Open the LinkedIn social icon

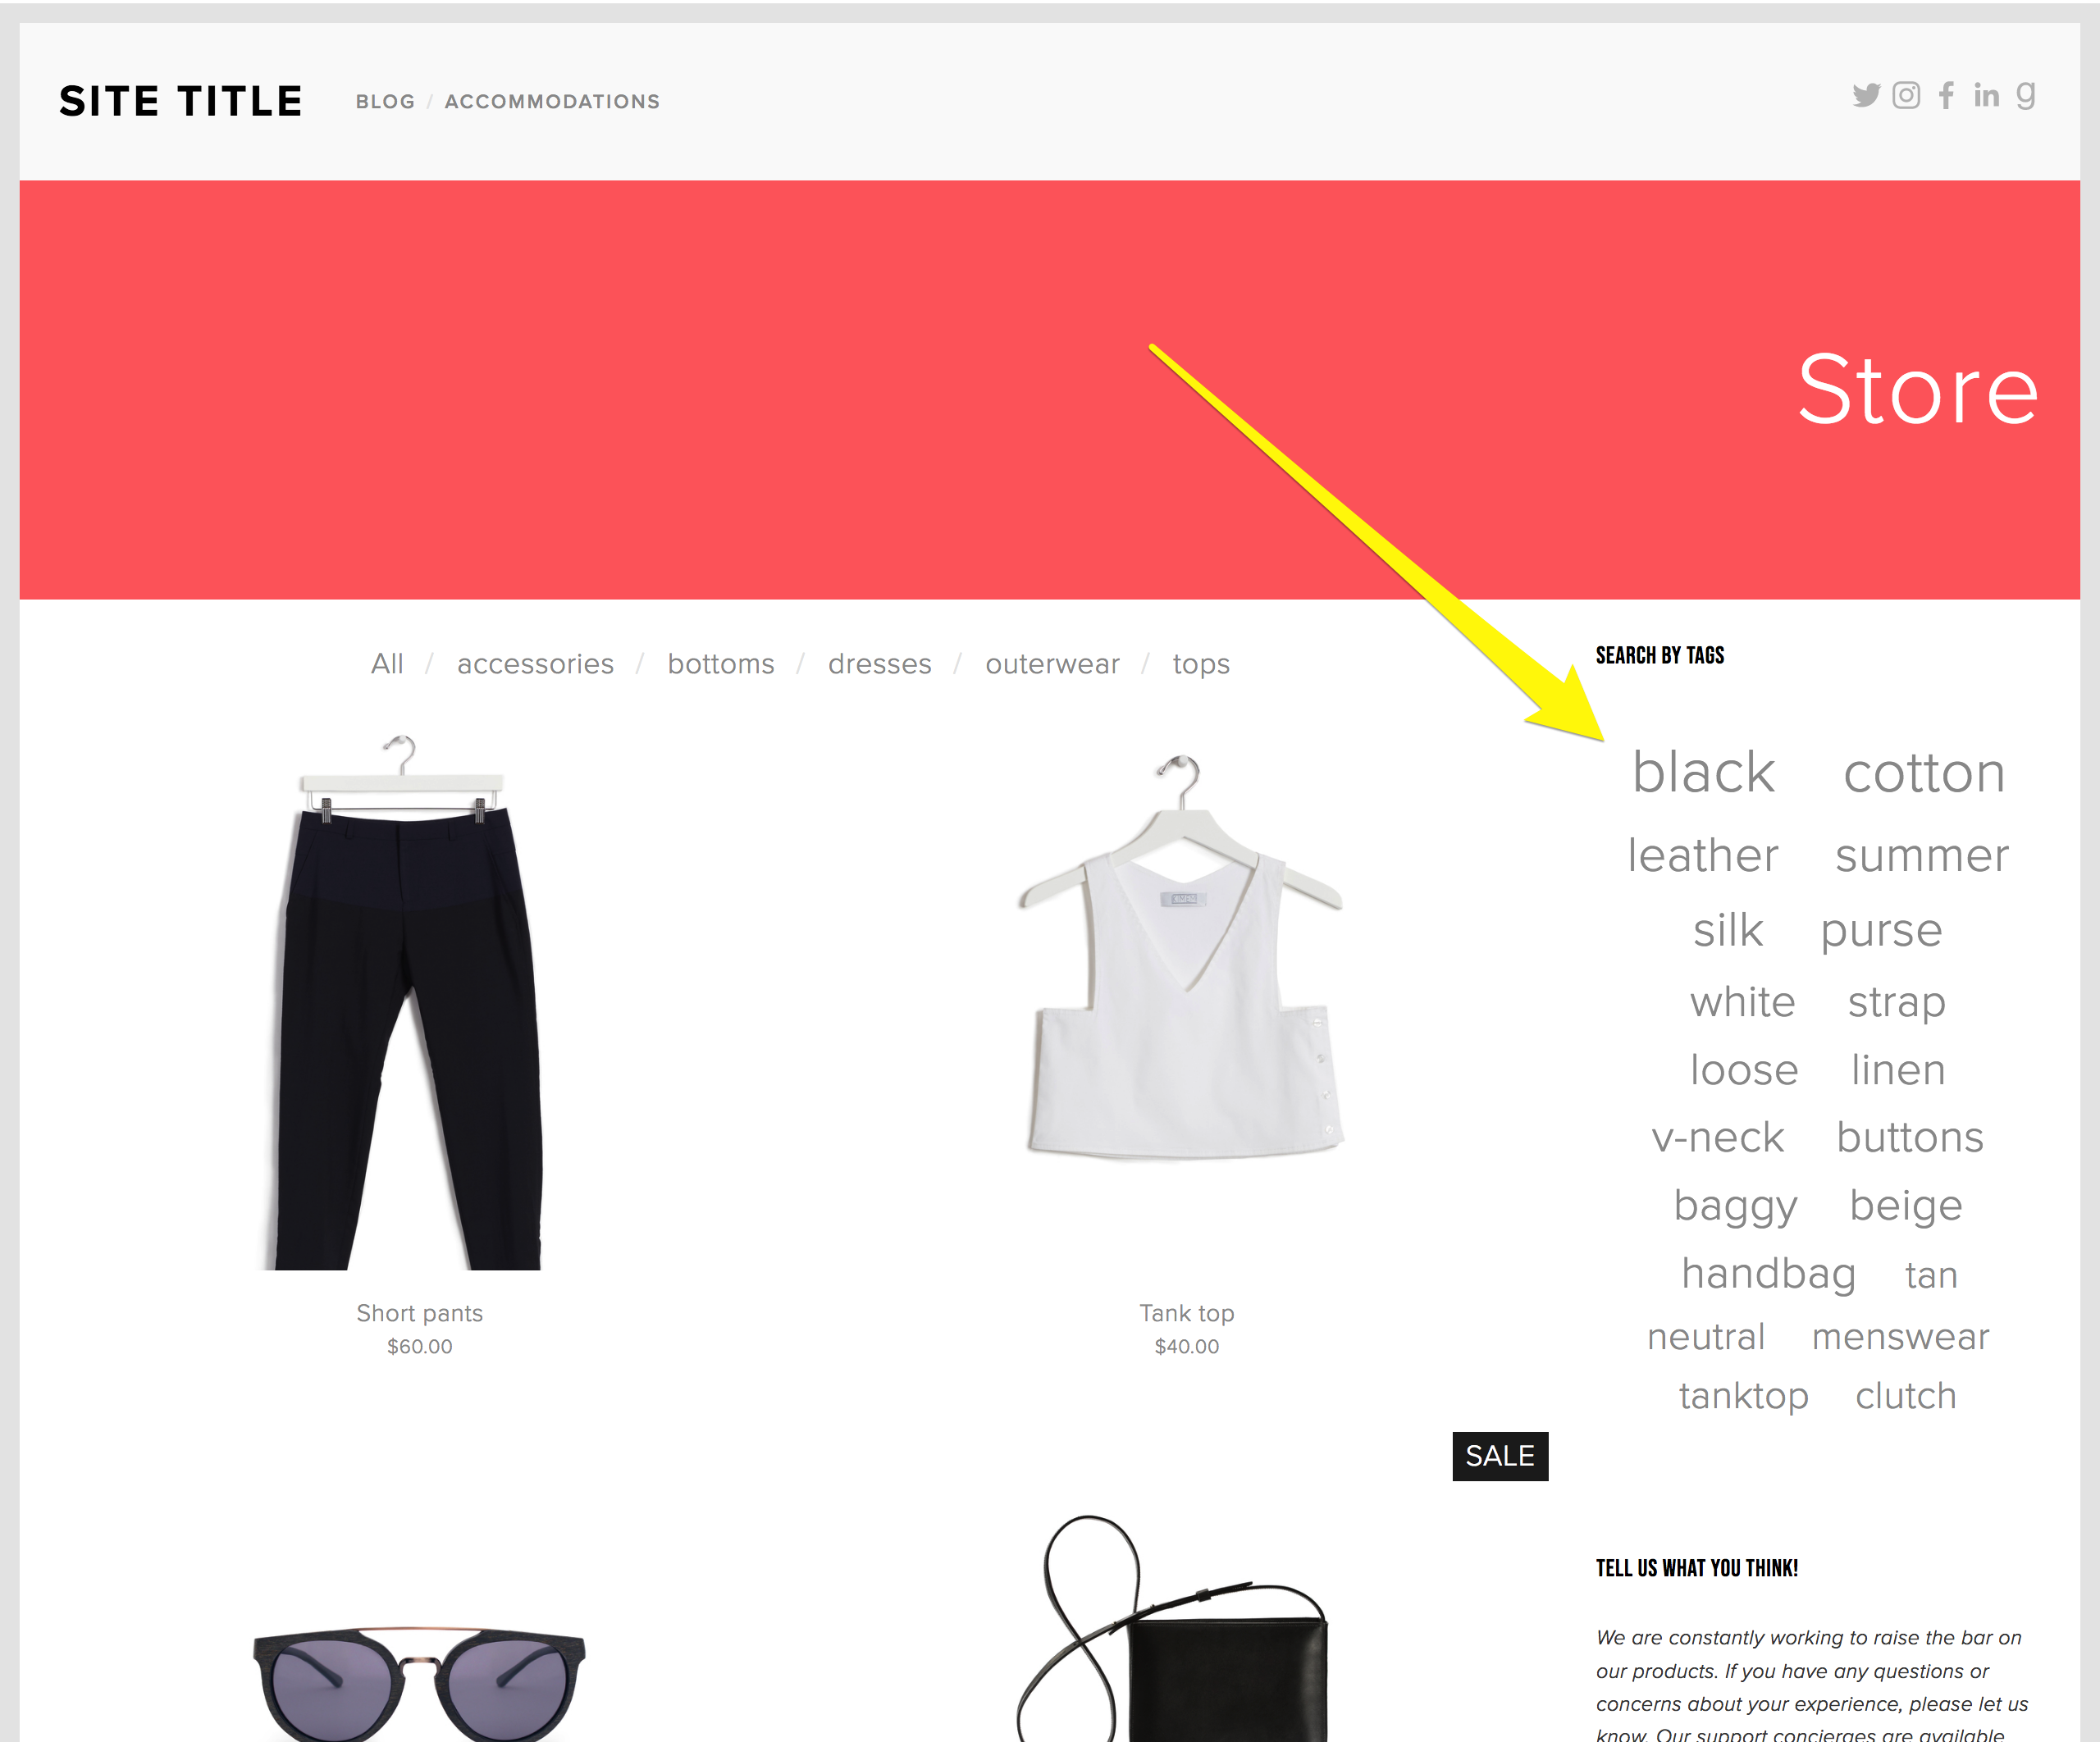1986,96
